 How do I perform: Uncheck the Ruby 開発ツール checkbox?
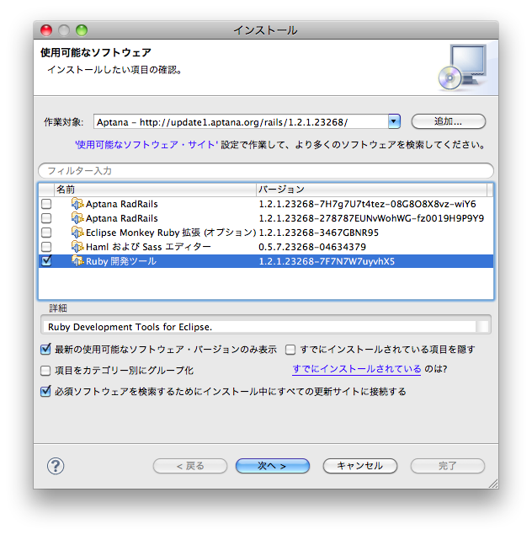pyautogui.click(x=47, y=261)
